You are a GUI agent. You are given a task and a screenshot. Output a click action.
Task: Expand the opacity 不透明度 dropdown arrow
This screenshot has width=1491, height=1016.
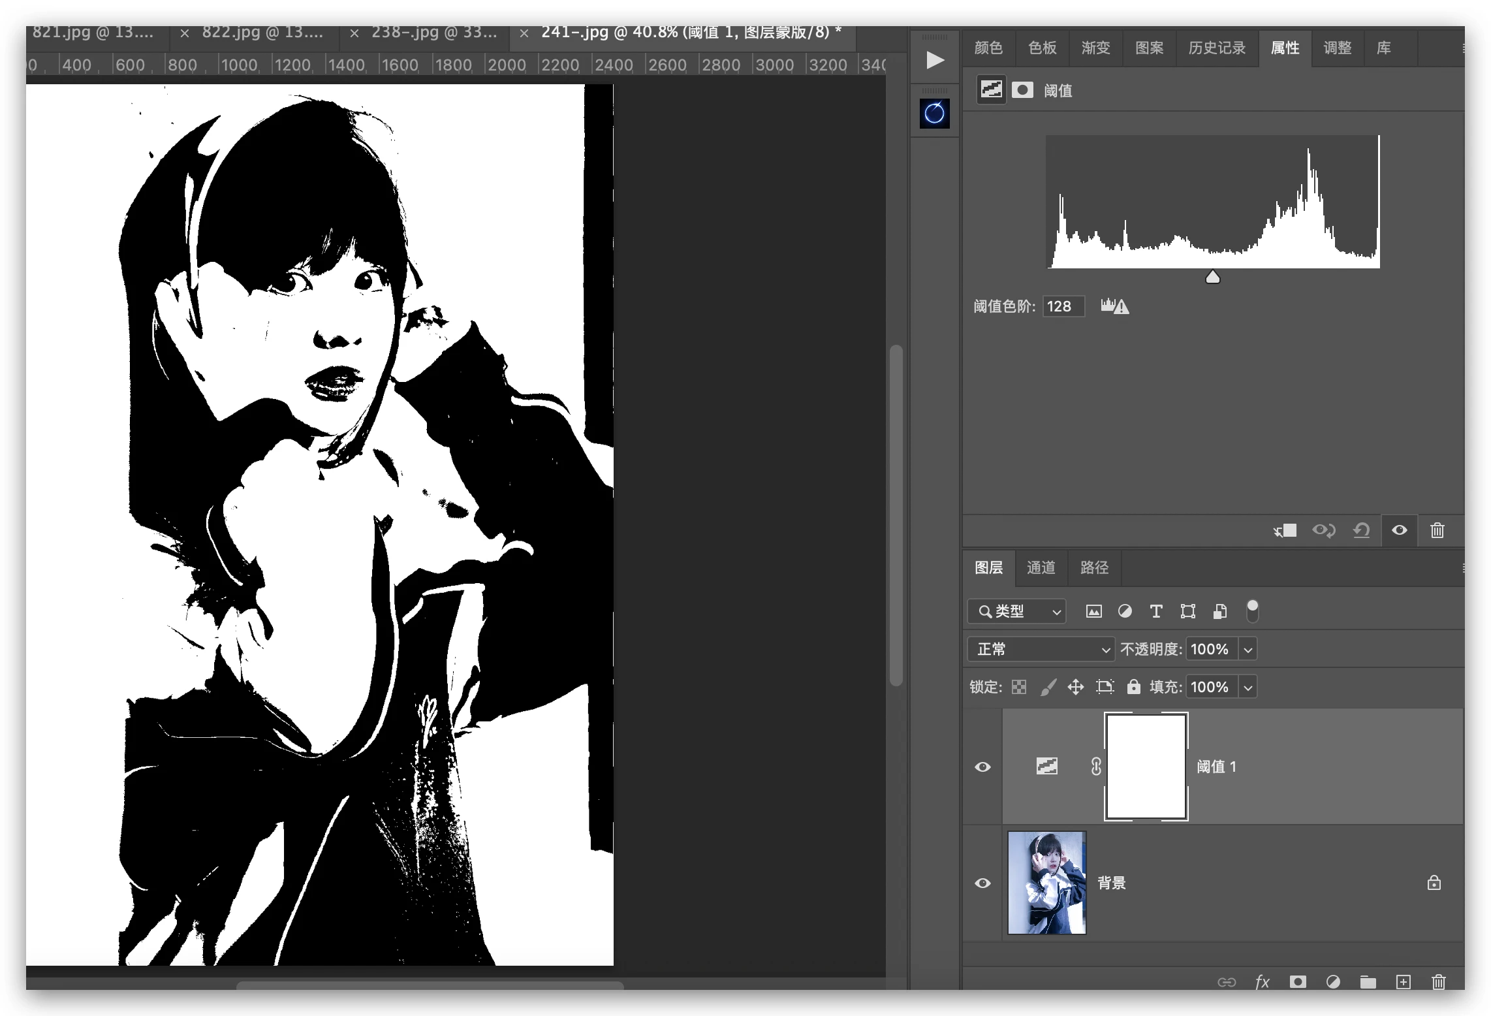pos(1248,649)
